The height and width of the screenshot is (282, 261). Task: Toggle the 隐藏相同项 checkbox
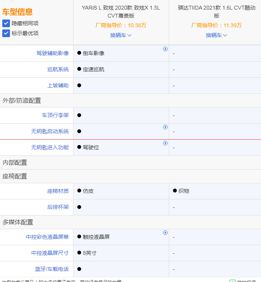pos(6,23)
